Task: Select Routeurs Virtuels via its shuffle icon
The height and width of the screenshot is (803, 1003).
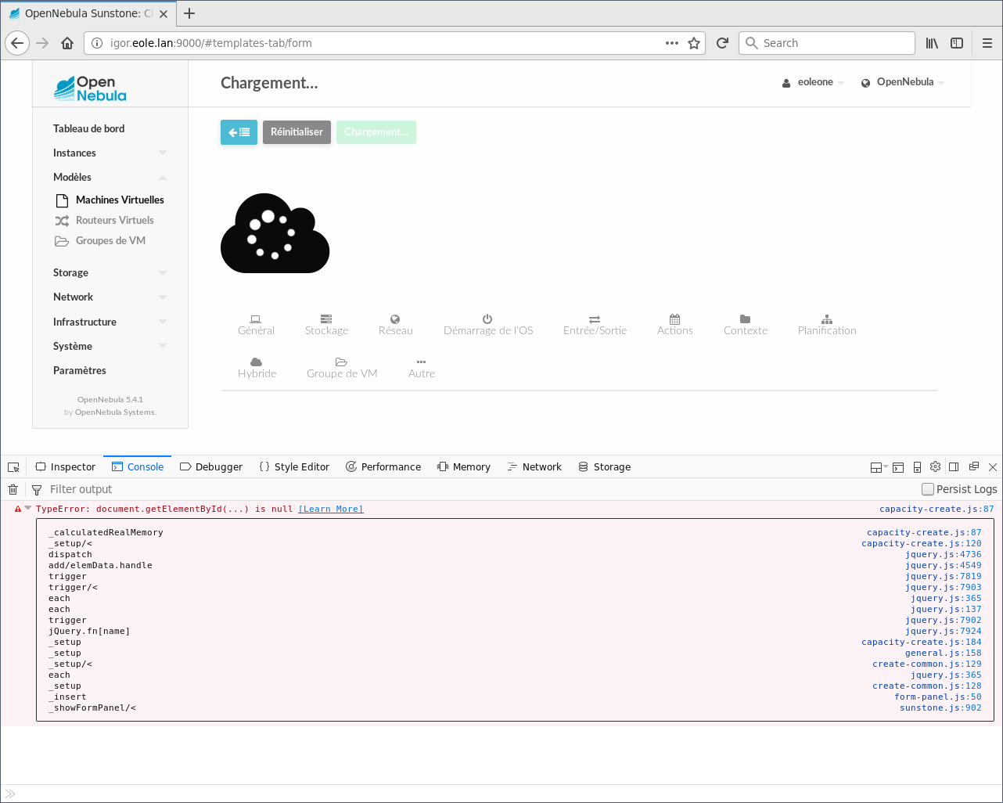Action: point(62,220)
